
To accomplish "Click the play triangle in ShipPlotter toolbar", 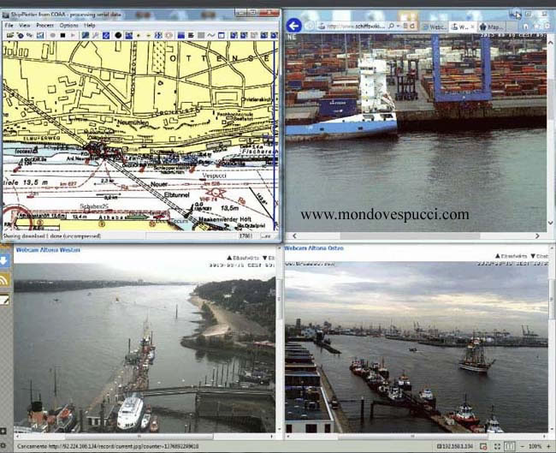I will [73, 35].
